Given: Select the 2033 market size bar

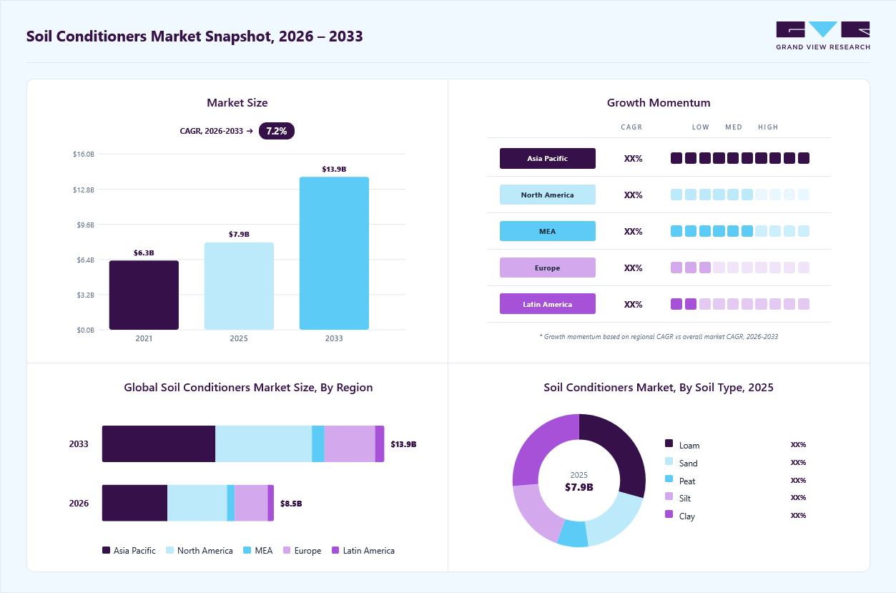Looking at the screenshot, I should pos(334,253).
